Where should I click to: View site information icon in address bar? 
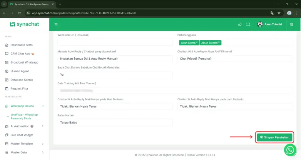[28, 13]
